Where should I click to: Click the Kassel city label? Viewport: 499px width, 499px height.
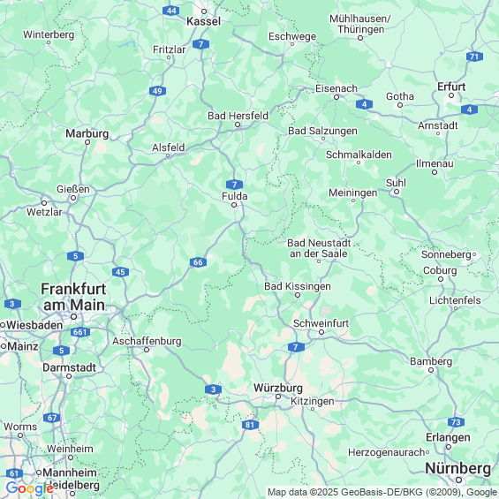pyautogui.click(x=203, y=21)
